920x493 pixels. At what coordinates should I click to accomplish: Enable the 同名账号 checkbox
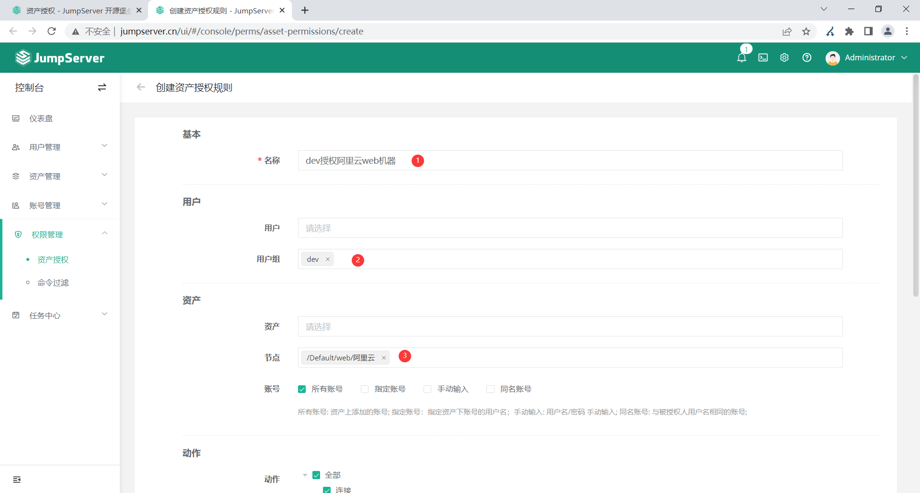[x=490, y=389]
